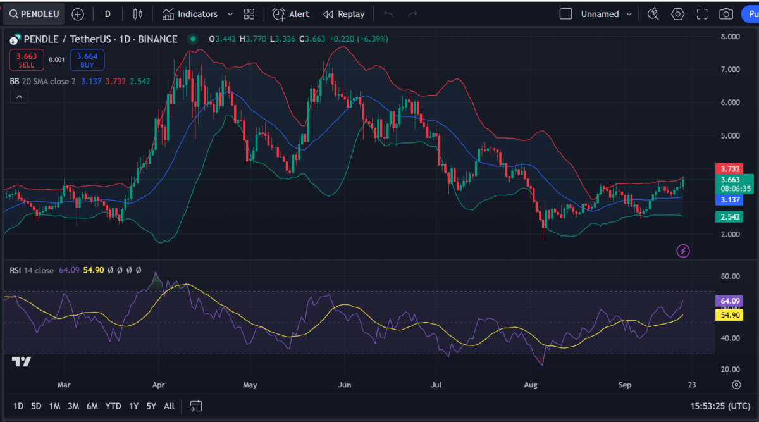The width and height of the screenshot is (759, 422).
Task: Collapse the indicator legend with the chevron
Action: pyautogui.click(x=18, y=97)
